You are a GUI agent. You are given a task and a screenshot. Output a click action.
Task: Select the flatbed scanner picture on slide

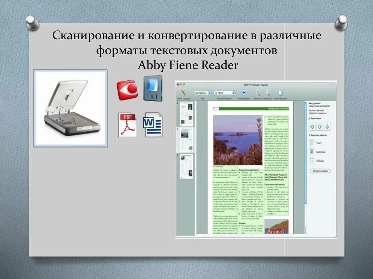tap(70, 108)
